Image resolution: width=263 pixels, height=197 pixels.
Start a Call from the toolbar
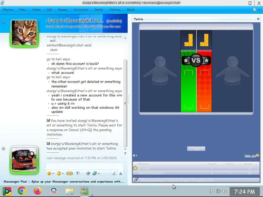49,10
